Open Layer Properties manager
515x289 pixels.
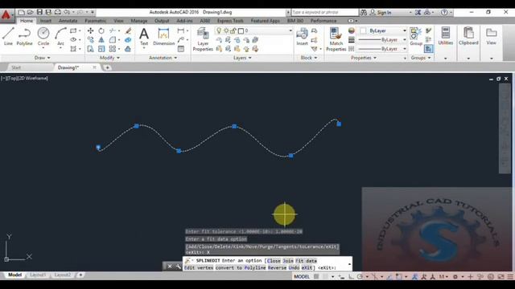pyautogui.click(x=203, y=39)
